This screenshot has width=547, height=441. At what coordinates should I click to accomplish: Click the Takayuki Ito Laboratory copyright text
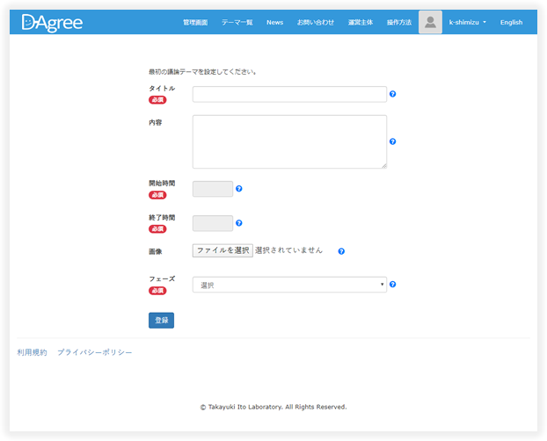pyautogui.click(x=273, y=407)
